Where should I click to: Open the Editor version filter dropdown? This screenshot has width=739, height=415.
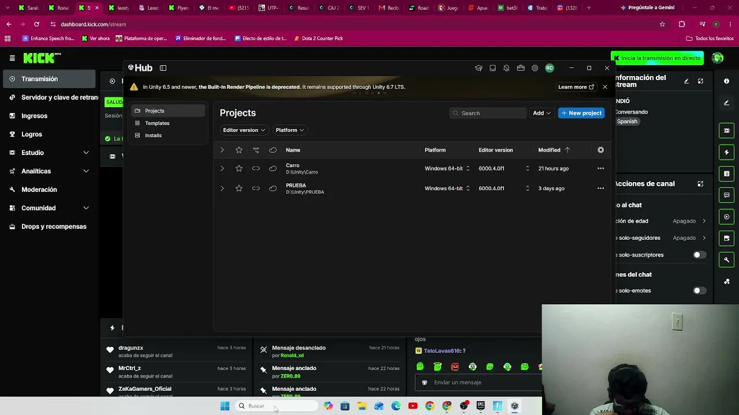tap(244, 130)
